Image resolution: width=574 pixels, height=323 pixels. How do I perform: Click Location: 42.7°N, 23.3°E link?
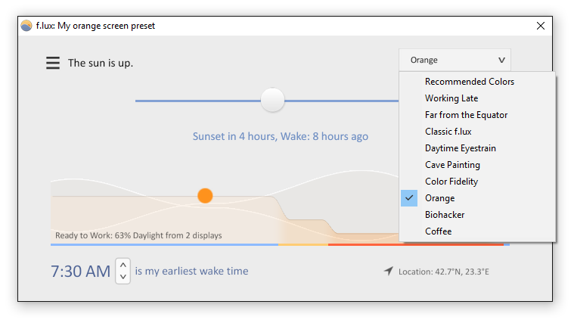pos(444,272)
